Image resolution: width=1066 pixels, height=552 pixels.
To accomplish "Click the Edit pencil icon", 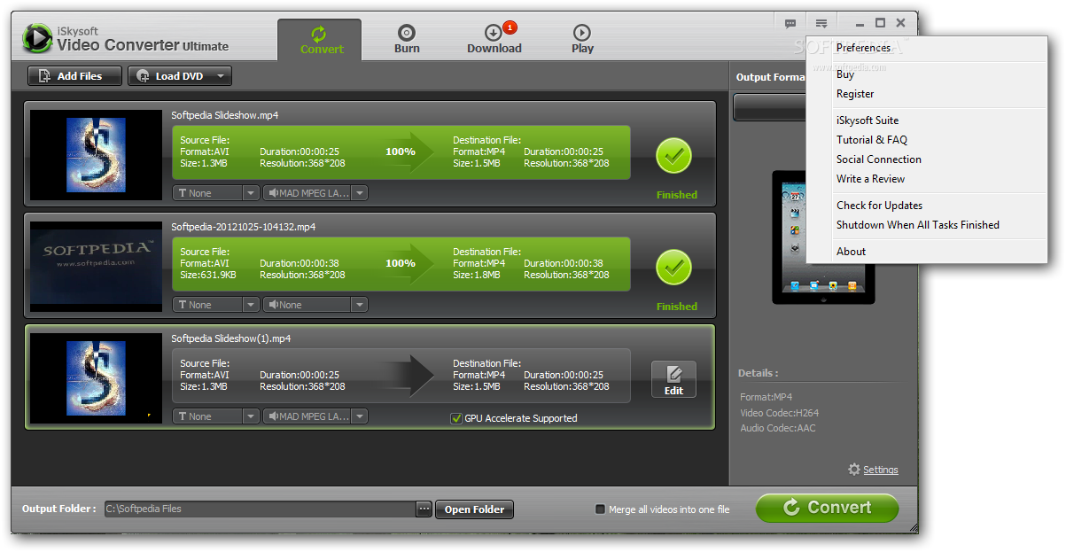I will [673, 374].
